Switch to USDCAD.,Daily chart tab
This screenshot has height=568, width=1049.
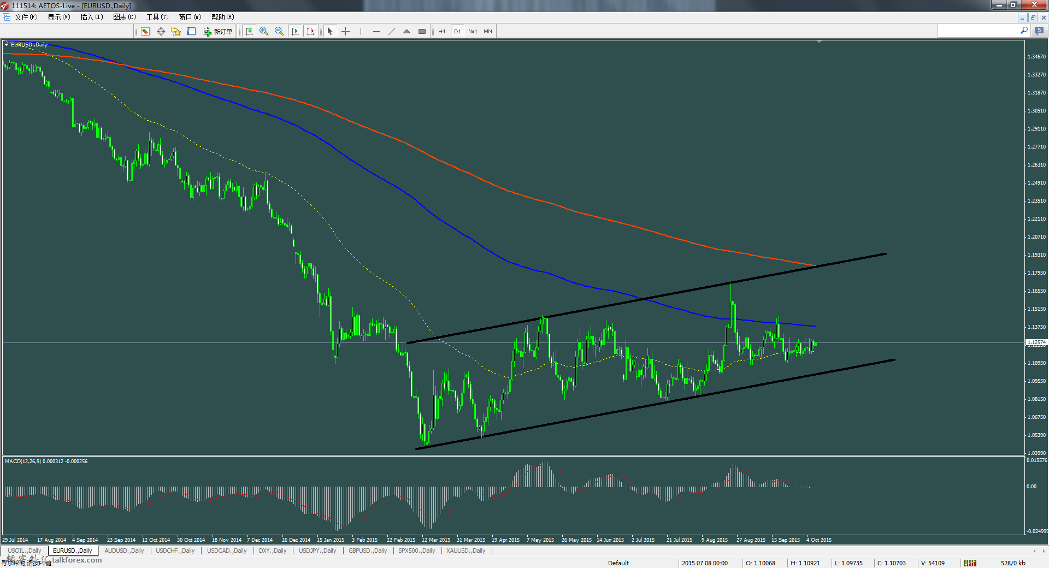point(227,551)
